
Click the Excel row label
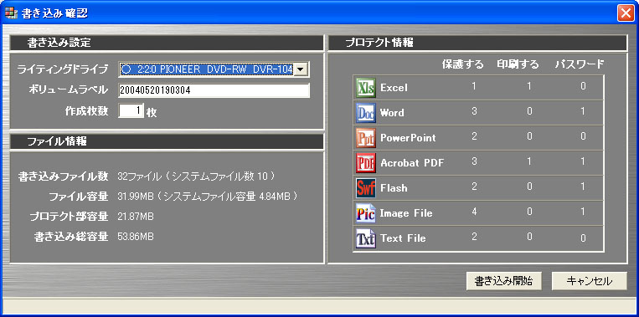394,88
